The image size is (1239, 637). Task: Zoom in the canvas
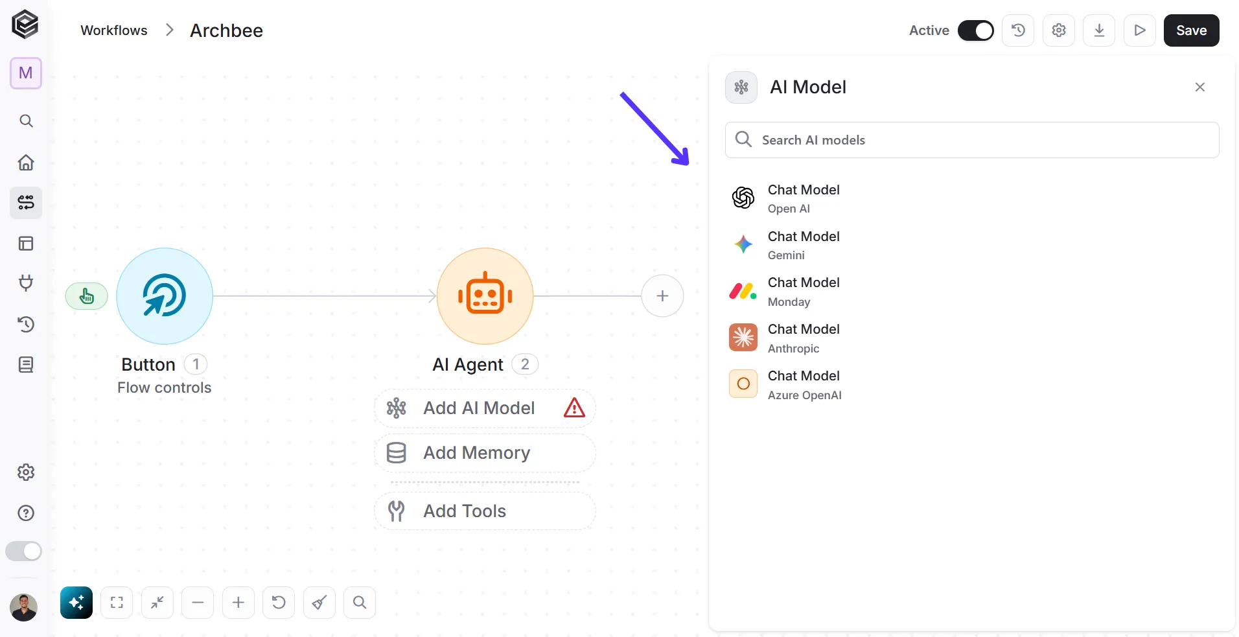(x=238, y=603)
